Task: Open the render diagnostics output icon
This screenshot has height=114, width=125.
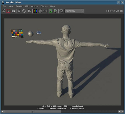Action: click(61, 11)
